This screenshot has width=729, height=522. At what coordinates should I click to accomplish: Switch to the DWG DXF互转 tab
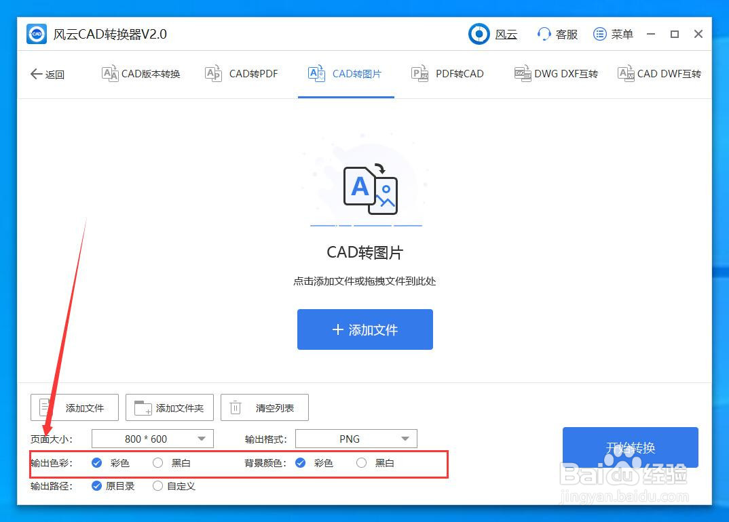(556, 73)
